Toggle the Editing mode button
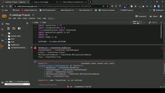 click(x=153, y=22)
